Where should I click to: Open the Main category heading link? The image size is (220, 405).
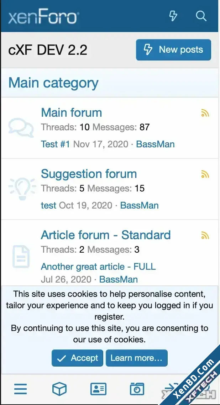53,83
